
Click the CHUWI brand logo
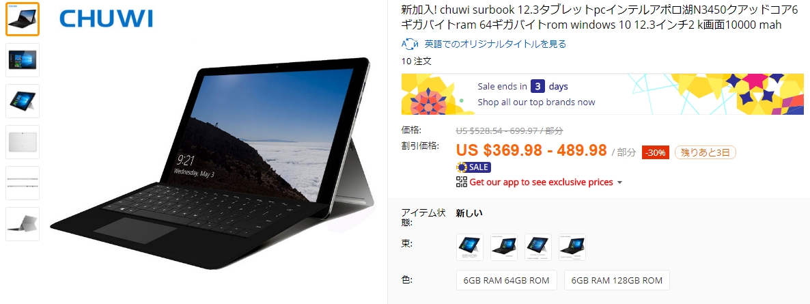107,18
